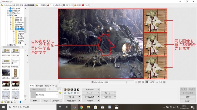Toggle the checkerboard transparency grid icon

coord(136,82)
